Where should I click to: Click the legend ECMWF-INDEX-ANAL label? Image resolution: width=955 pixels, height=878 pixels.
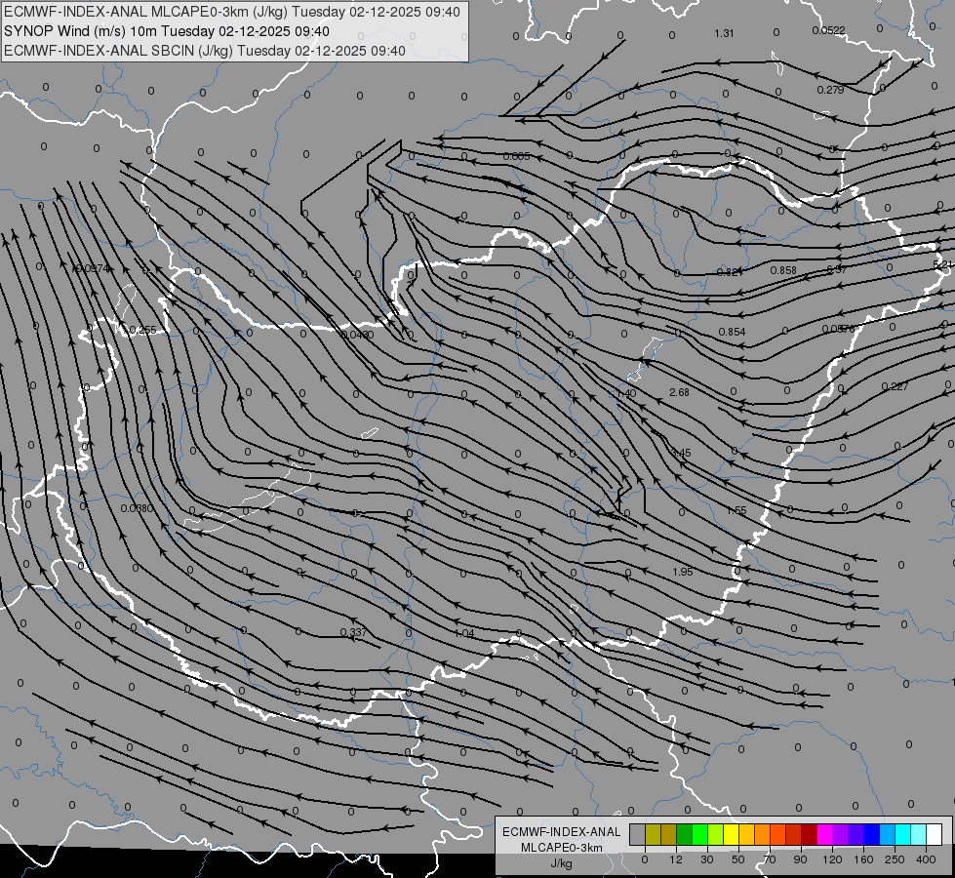[561, 832]
